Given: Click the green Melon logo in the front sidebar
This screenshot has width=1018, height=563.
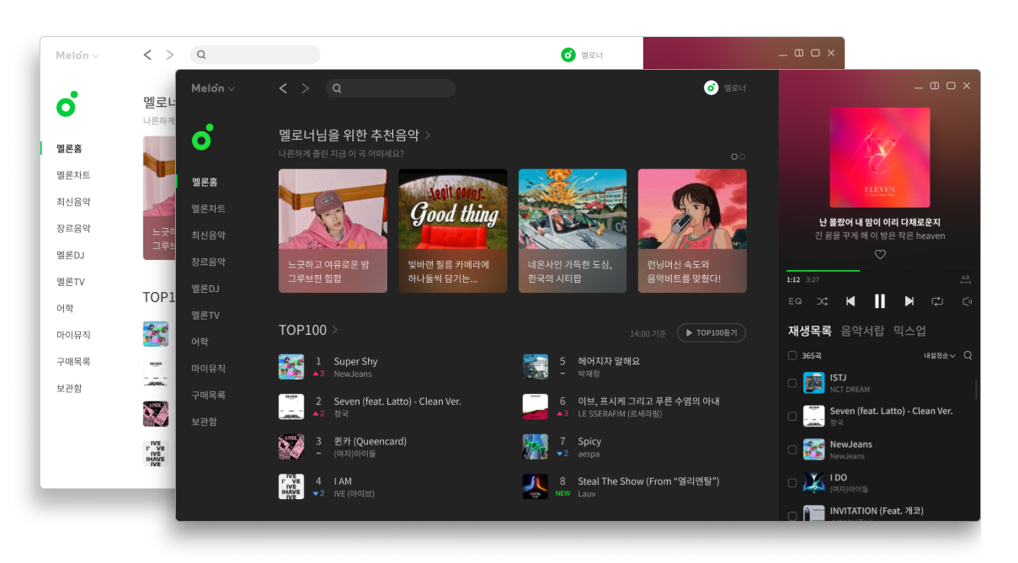Looking at the screenshot, I should (202, 137).
